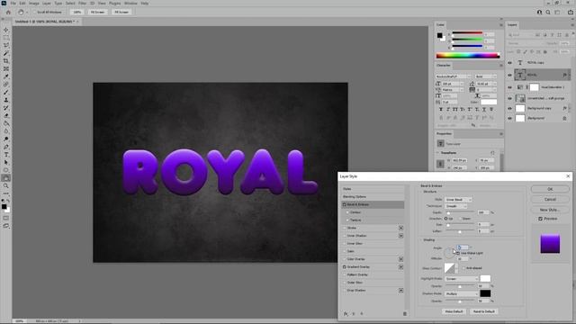The width and height of the screenshot is (576, 324).
Task: Click the trash icon in Layer Style dialog
Action: tap(405, 314)
